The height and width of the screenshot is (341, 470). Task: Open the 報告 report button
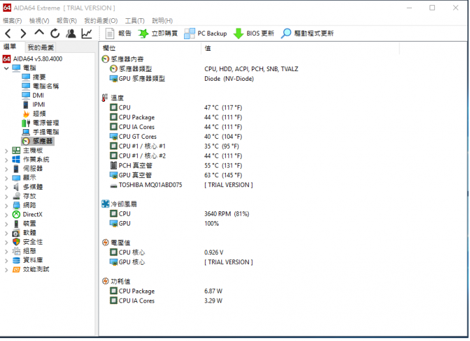pos(118,33)
